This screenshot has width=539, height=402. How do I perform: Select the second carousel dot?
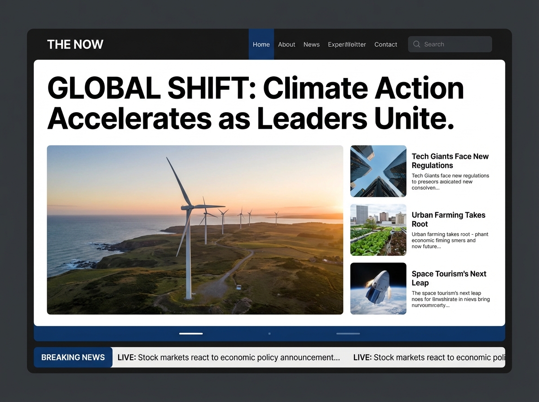point(269,333)
